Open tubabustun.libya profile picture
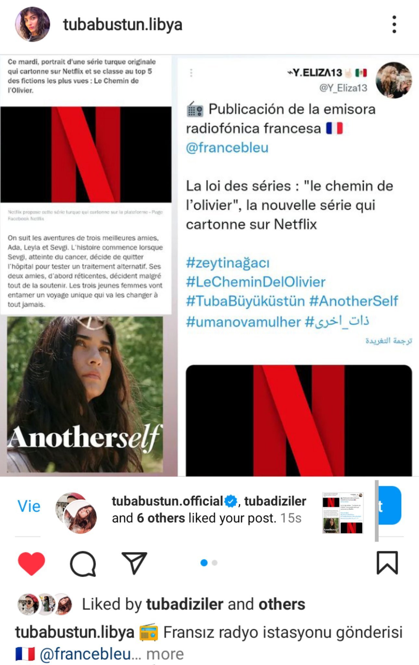Image resolution: width=419 pixels, height=665 pixels. coord(32,24)
